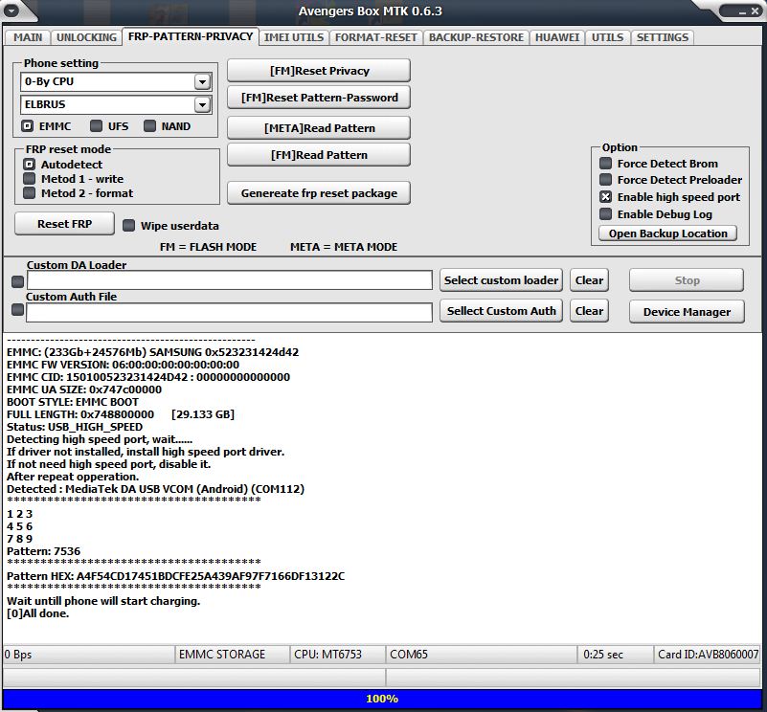Click Detected MediaTek DA USB VCOM line
The image size is (767, 712).
pos(155,489)
